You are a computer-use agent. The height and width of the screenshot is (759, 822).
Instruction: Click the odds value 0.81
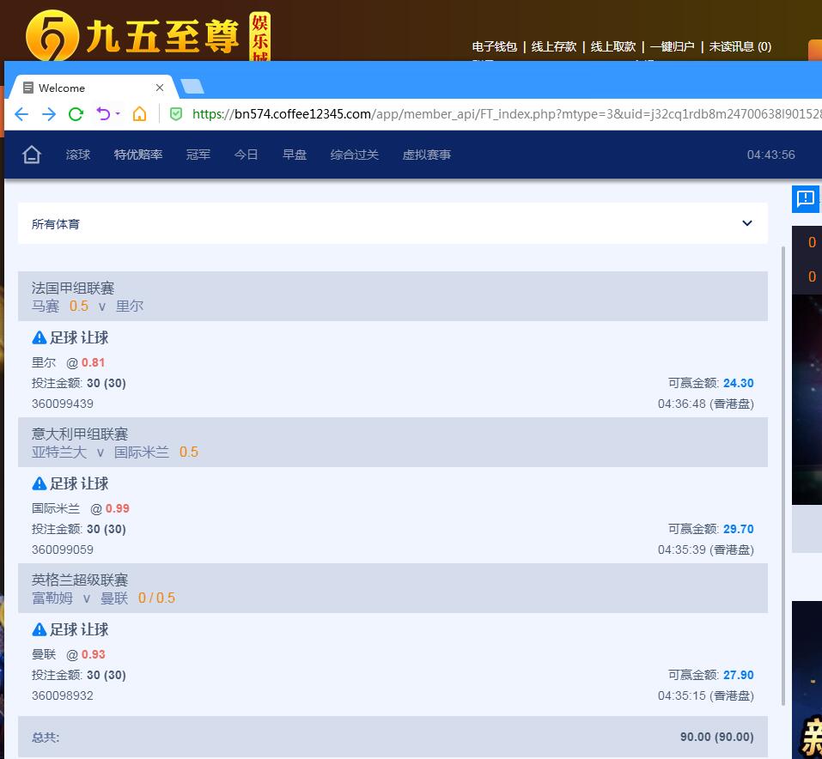[x=94, y=362]
